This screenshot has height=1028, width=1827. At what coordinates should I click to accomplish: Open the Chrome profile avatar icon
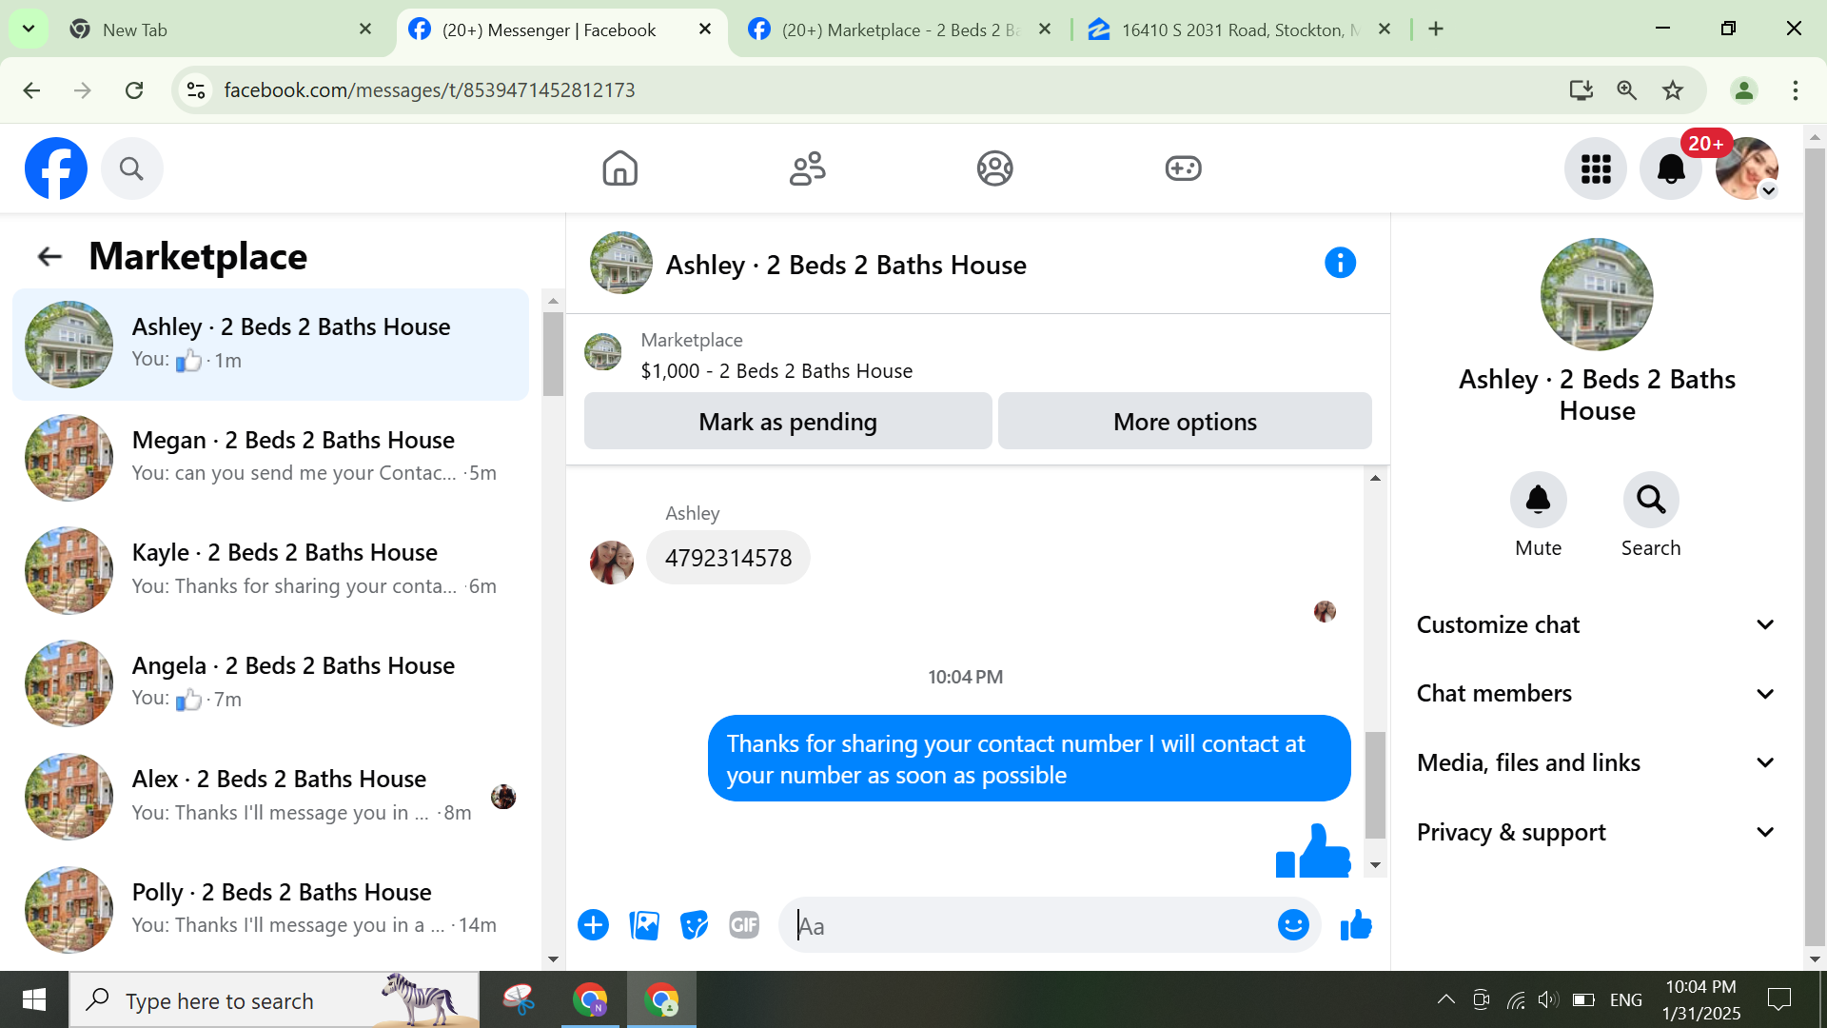click(1744, 90)
